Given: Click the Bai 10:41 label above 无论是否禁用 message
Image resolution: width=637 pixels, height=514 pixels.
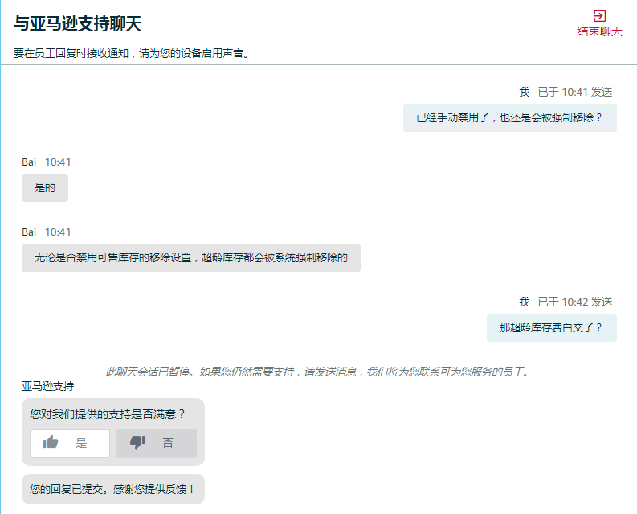Looking at the screenshot, I should coord(47,232).
